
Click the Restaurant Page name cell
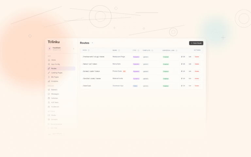[119, 57]
